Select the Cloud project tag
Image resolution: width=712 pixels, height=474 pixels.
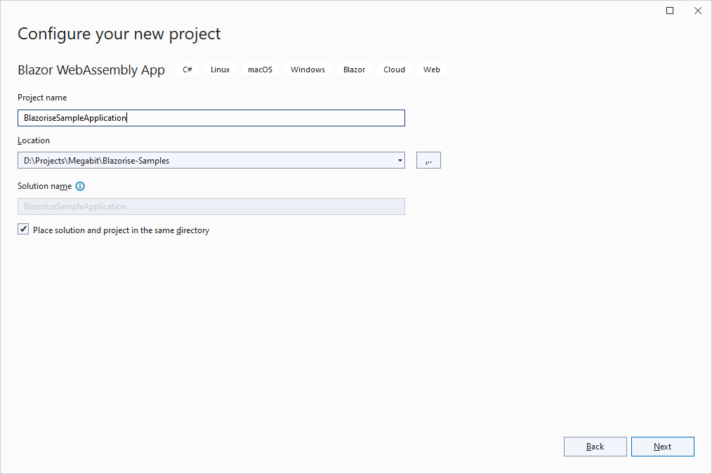coord(394,69)
